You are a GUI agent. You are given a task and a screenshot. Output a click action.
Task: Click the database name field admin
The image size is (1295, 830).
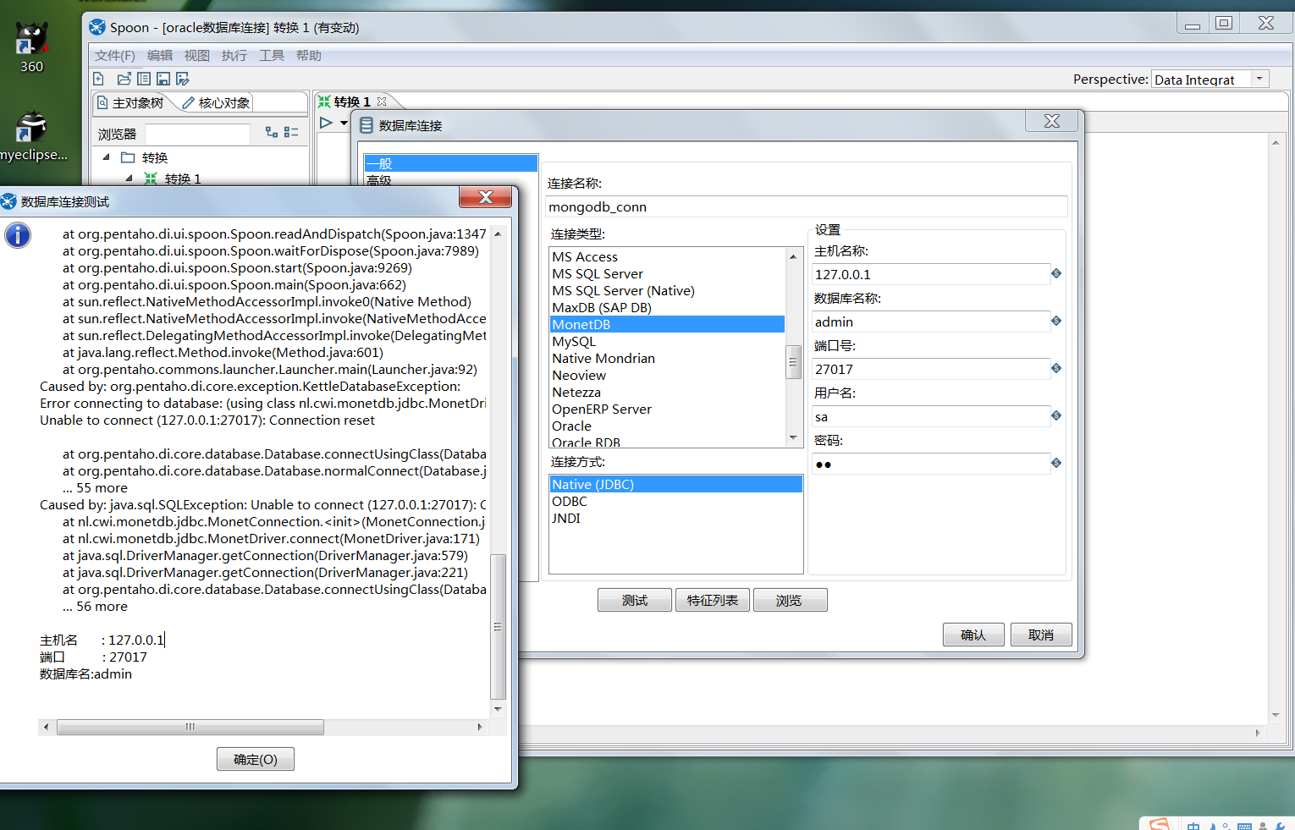click(930, 322)
